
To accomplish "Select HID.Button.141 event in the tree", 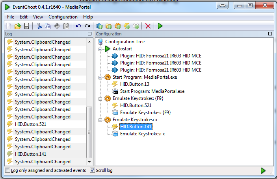I will click(x=136, y=127).
